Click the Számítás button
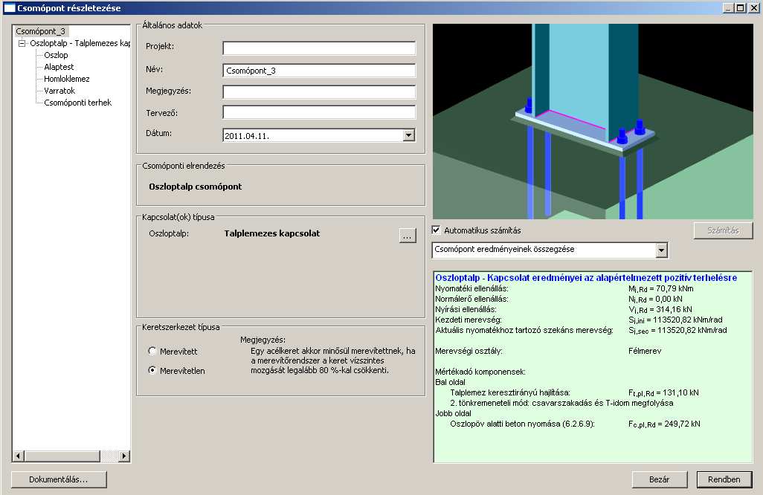The height and width of the screenshot is (495, 763). point(723,230)
